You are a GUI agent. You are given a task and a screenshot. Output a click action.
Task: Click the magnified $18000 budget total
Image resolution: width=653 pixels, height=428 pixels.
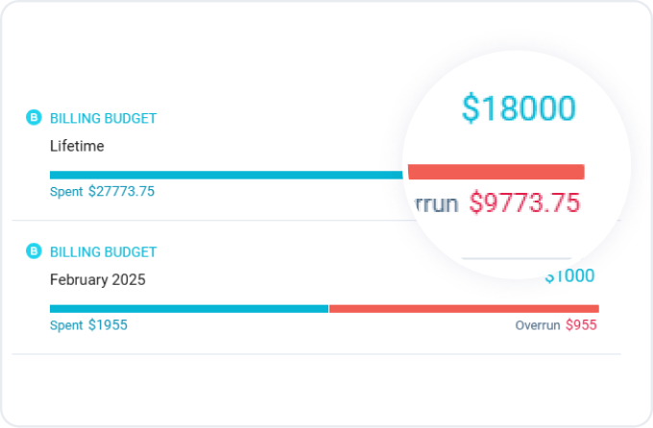[519, 108]
